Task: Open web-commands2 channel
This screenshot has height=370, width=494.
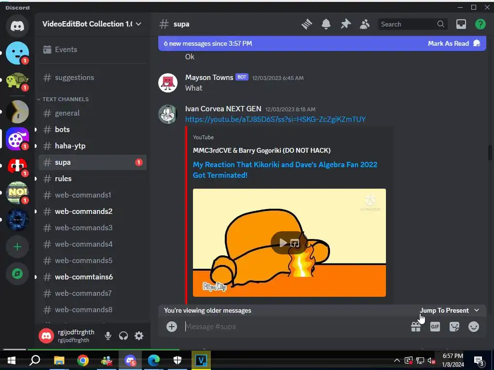Action: pos(93,211)
